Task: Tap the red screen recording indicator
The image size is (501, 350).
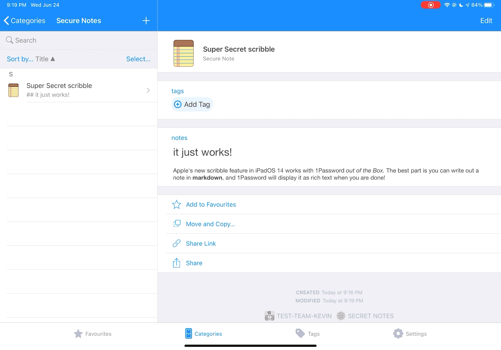Action: coord(431,5)
